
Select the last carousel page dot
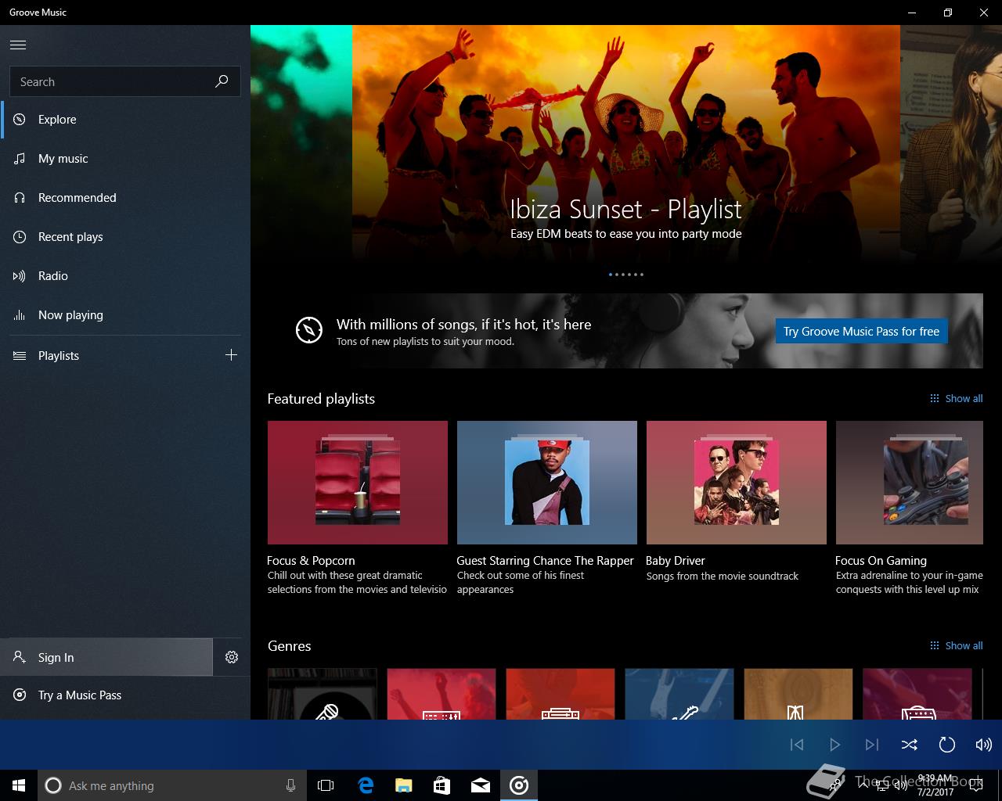642,275
